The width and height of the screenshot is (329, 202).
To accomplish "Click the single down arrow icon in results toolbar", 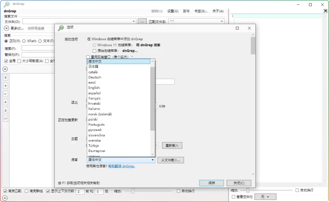I will (x=6, y=86).
